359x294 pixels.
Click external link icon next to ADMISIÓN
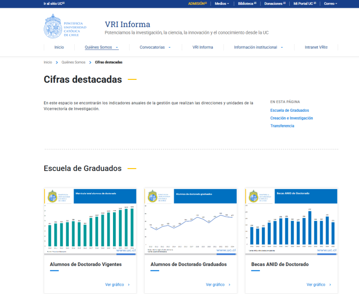point(206,3)
